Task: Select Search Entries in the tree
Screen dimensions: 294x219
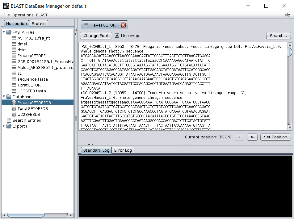Action: click(x=27, y=120)
